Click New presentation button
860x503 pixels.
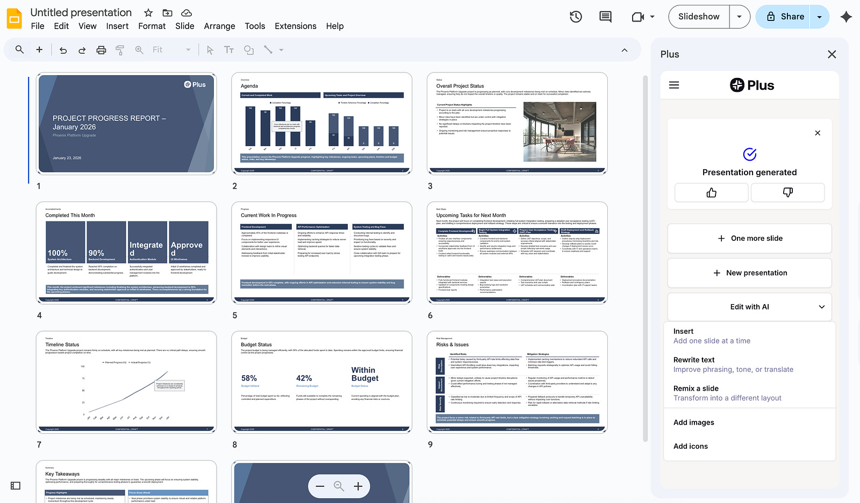pyautogui.click(x=749, y=273)
